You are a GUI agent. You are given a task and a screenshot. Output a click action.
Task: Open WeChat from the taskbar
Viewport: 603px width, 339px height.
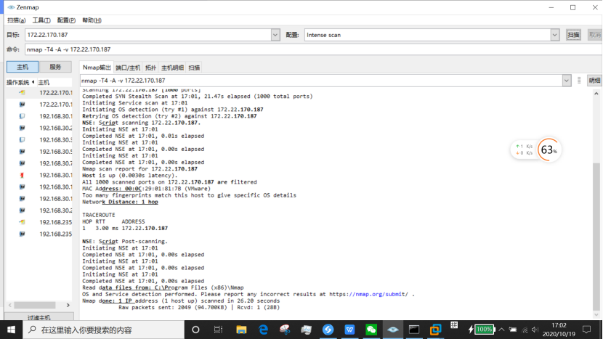(x=371, y=330)
